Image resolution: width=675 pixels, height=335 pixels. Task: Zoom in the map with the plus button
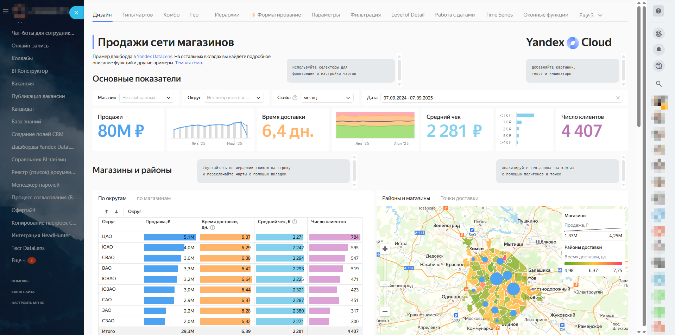point(385,249)
